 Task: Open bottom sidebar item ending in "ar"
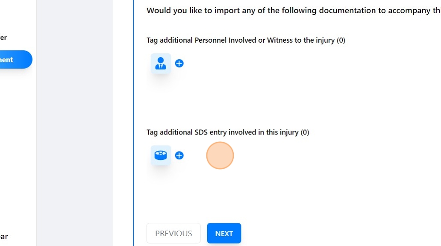click(3, 237)
